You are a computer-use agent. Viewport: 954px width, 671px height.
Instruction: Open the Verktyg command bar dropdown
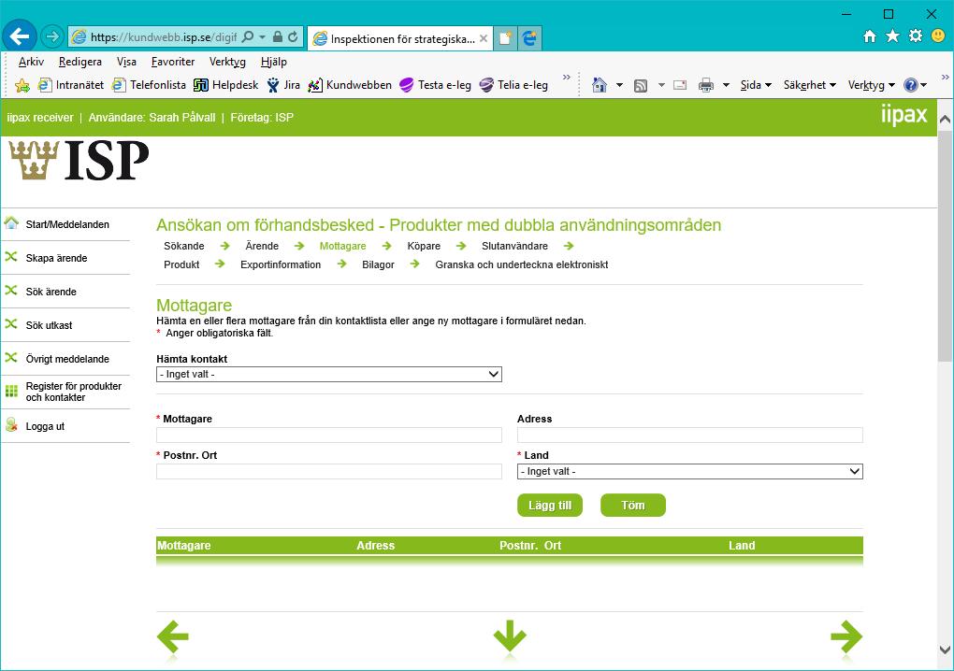coord(872,85)
